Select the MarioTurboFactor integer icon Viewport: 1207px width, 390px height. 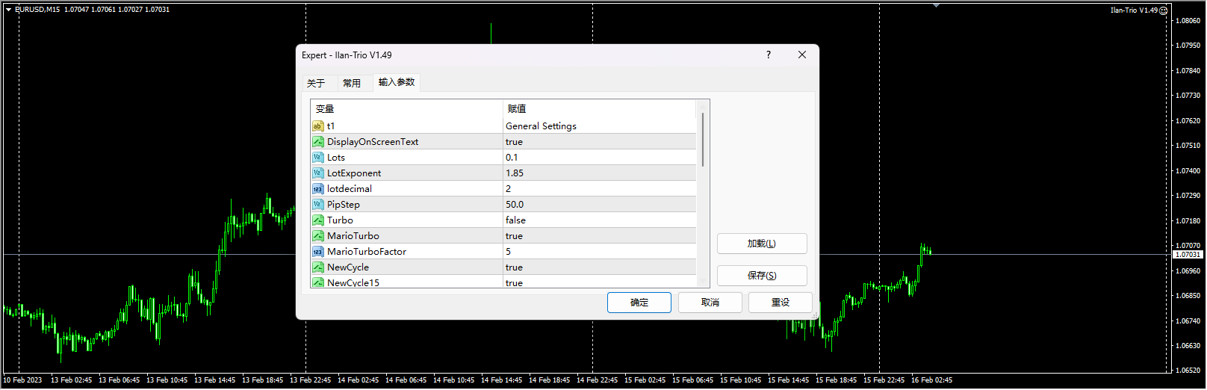coord(318,252)
